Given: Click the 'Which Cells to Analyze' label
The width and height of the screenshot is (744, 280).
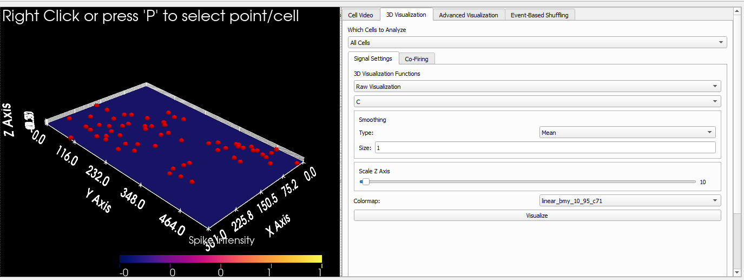Looking at the screenshot, I should (x=377, y=30).
